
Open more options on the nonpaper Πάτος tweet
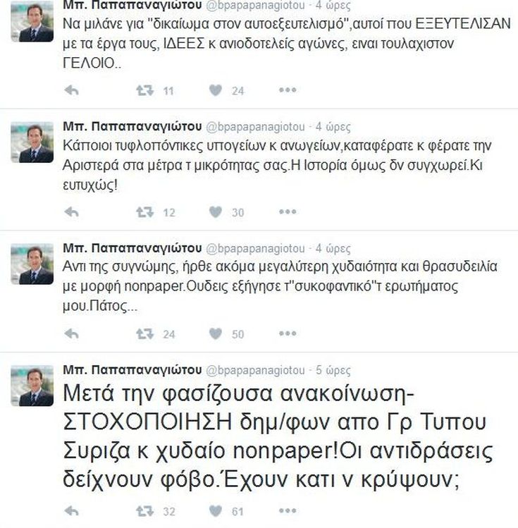[x=288, y=333]
